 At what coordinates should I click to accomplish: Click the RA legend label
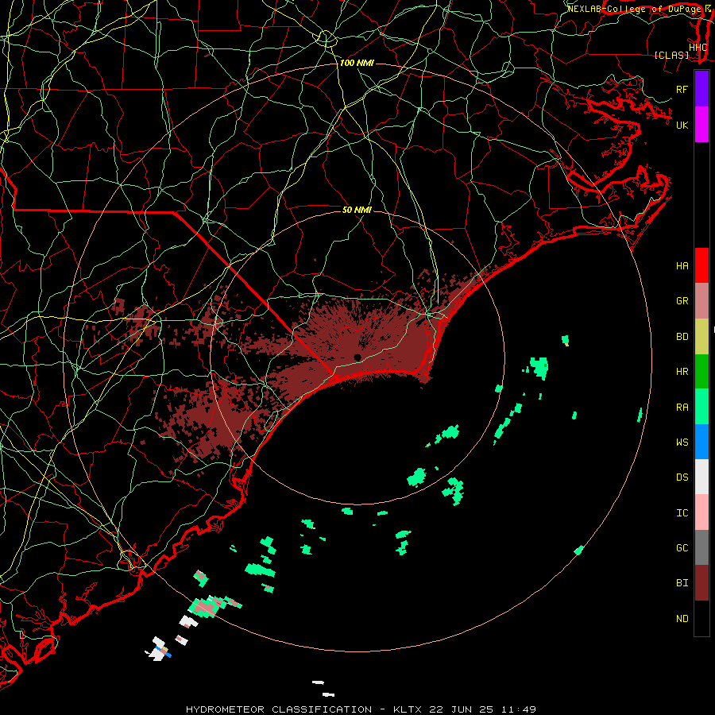[682, 408]
